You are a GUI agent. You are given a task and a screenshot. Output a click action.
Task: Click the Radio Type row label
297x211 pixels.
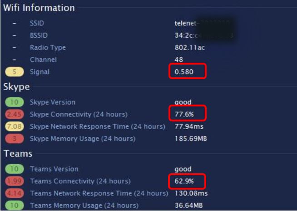(x=48, y=47)
